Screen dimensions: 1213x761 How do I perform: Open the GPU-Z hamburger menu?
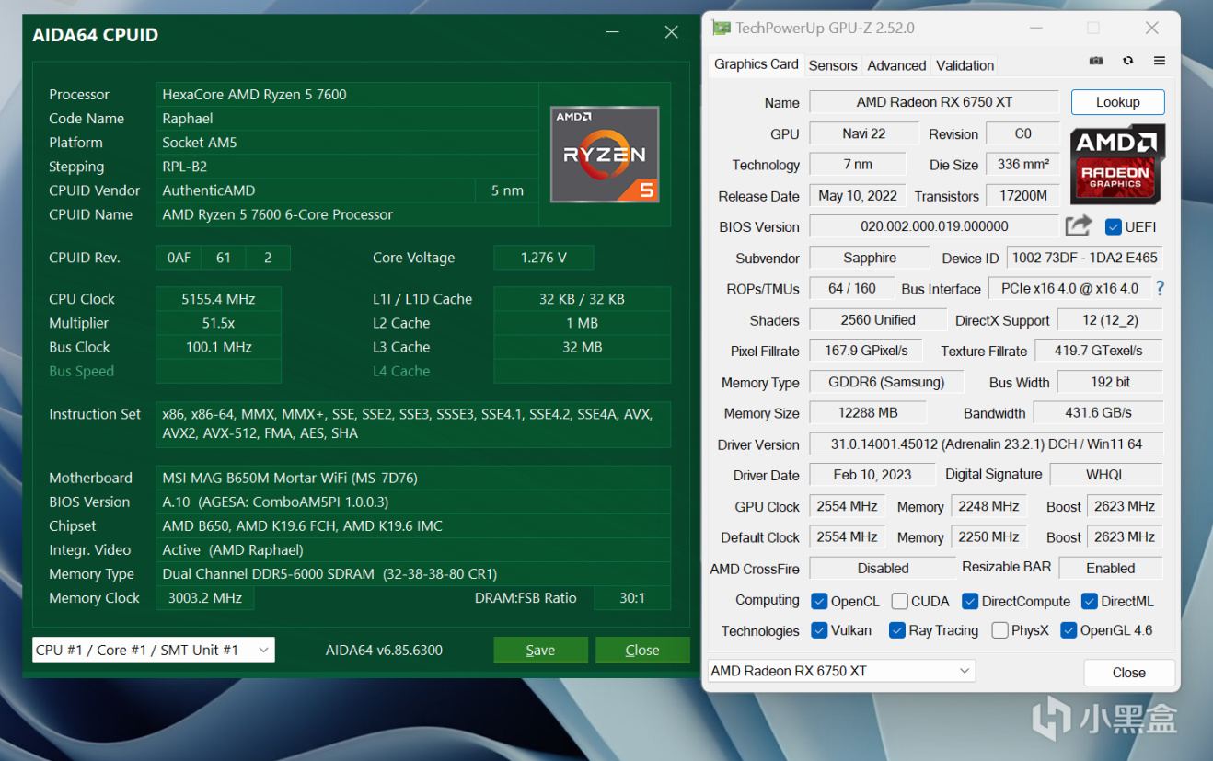(1160, 61)
